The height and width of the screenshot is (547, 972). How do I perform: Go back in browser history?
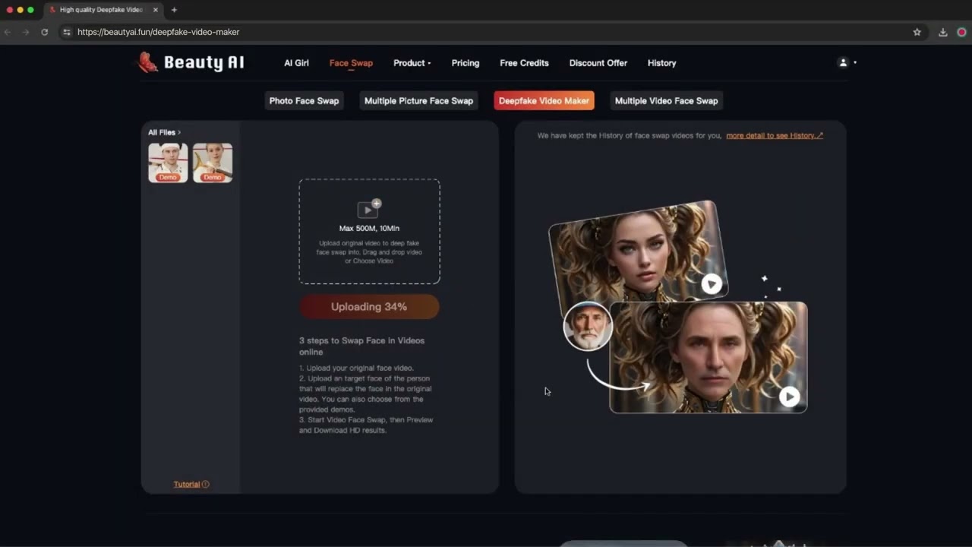pyautogui.click(x=8, y=32)
